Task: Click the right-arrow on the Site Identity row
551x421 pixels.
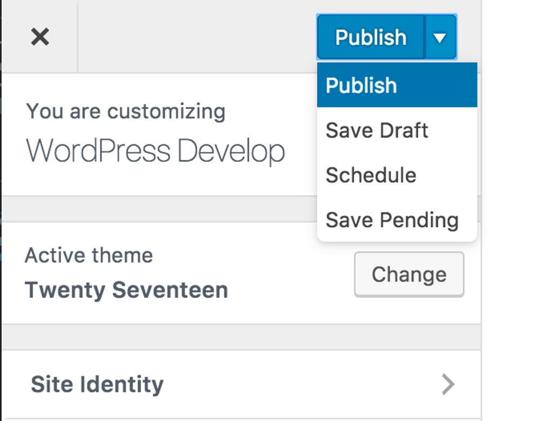Action: [x=448, y=384]
